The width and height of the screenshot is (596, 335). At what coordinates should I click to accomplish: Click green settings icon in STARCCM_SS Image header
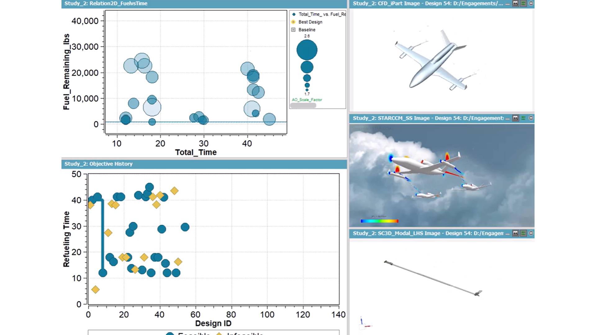(x=523, y=118)
